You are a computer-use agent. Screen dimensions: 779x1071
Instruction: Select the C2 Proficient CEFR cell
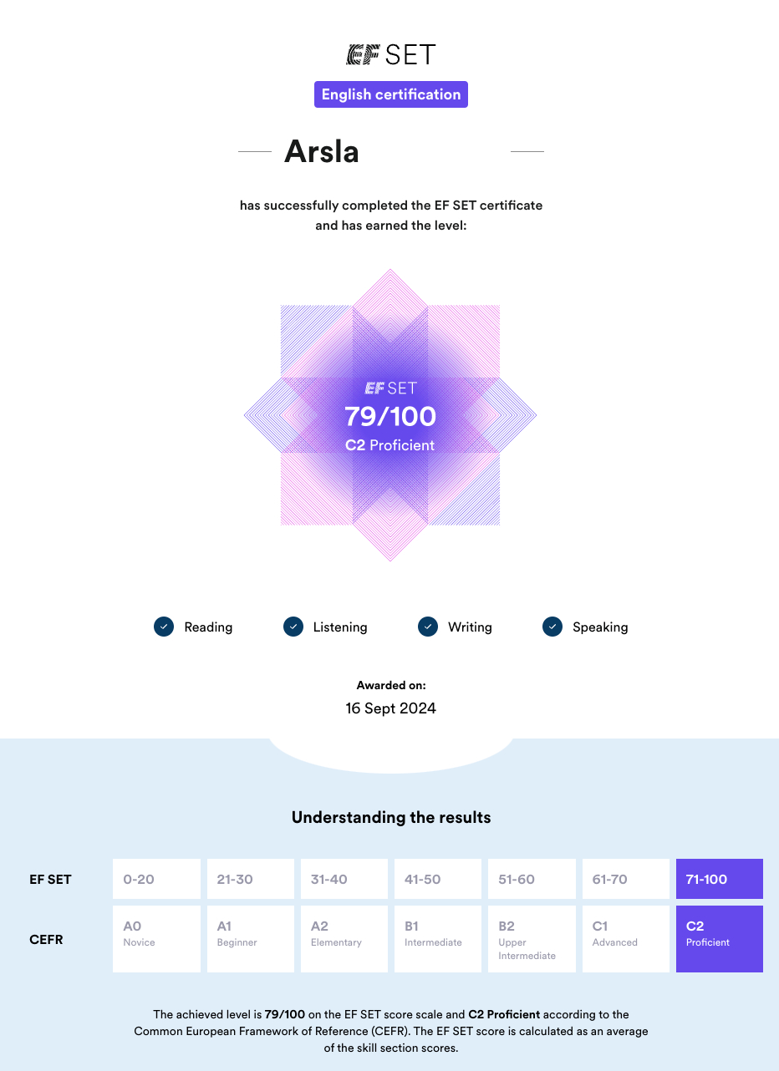720,939
